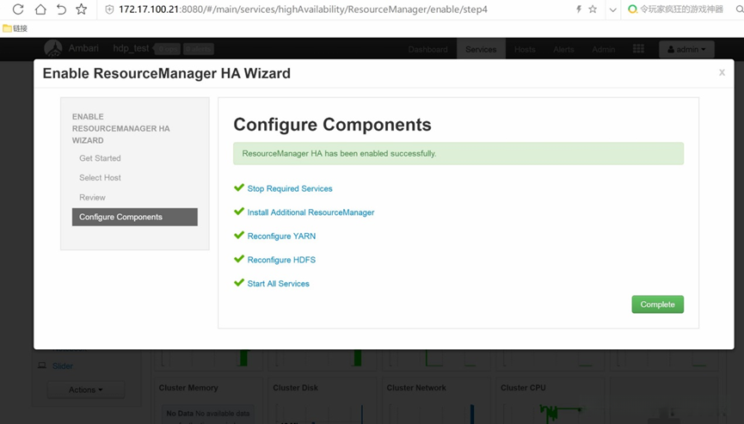Image resolution: width=744 pixels, height=424 pixels.
Task: Bookmark page with the star icon left of address bar
Action: click(82, 9)
